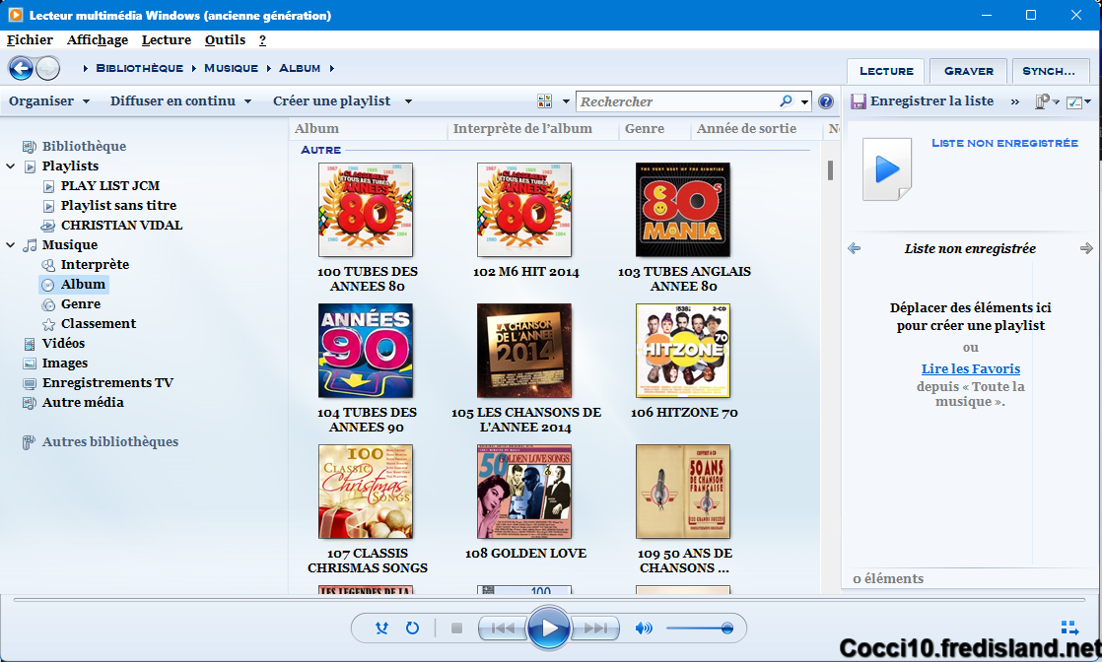The width and height of the screenshot is (1102, 662).
Task: Open the clear list options icon
Action: [x=1046, y=101]
